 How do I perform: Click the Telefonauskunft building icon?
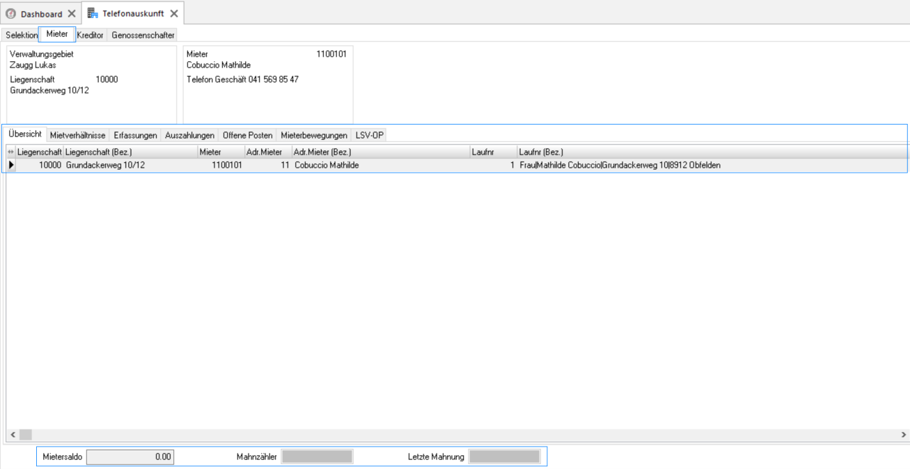point(93,13)
